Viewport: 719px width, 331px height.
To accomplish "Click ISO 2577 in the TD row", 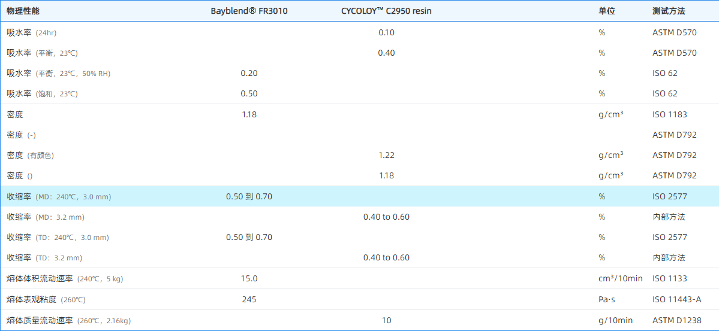I will pos(669,237).
